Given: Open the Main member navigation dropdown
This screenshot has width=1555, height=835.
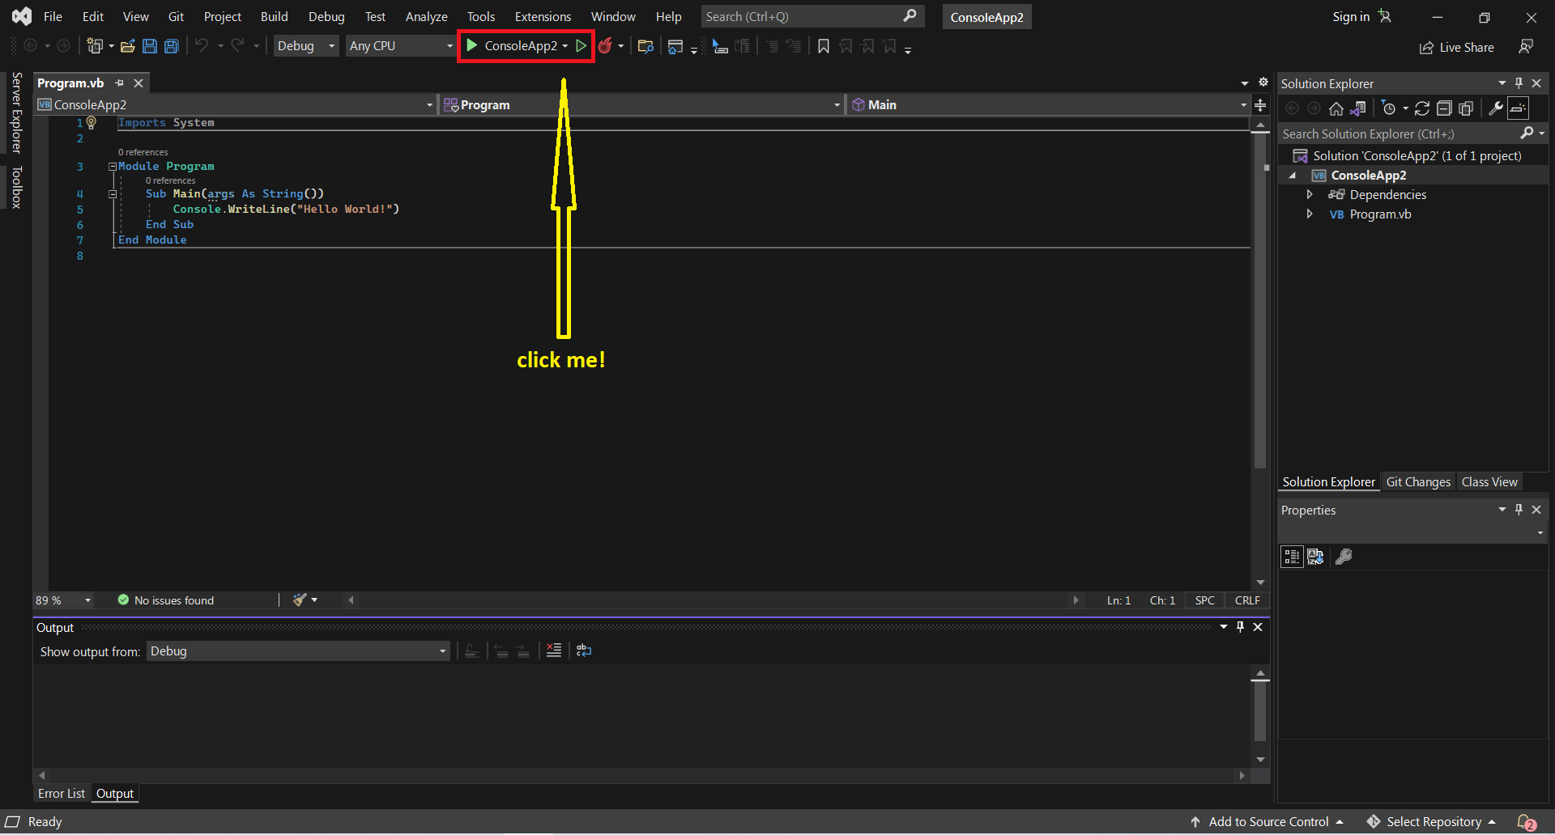Looking at the screenshot, I should point(1049,105).
